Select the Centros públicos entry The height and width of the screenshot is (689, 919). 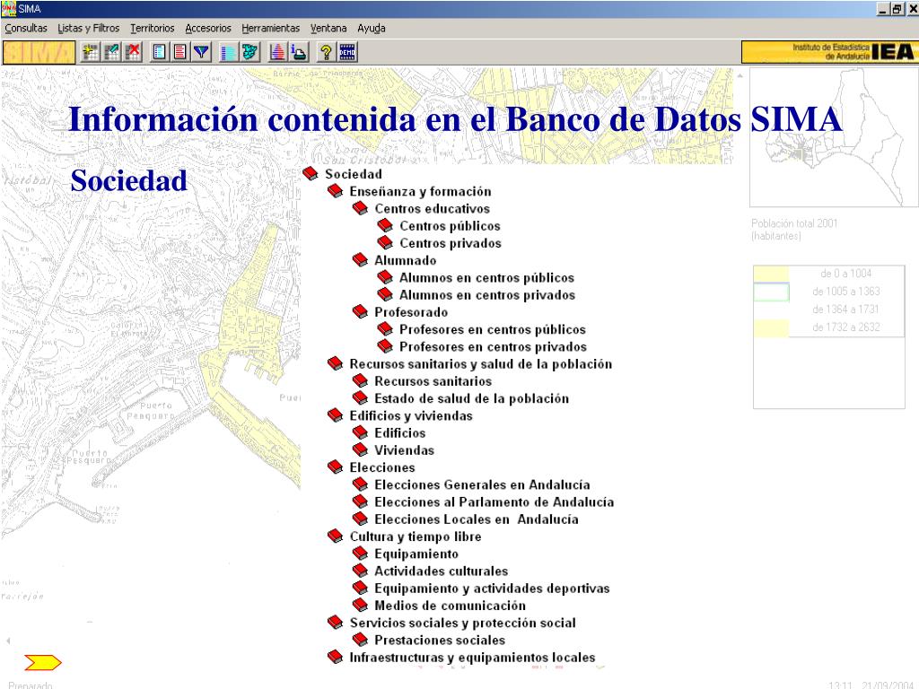click(x=451, y=225)
